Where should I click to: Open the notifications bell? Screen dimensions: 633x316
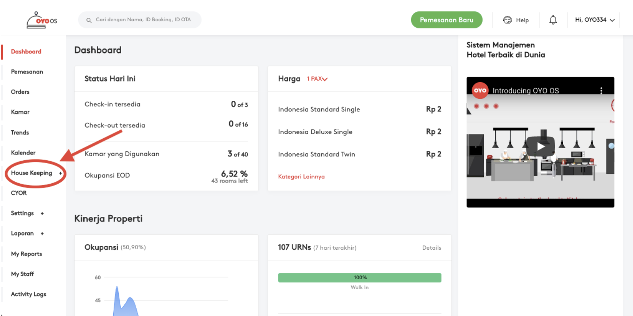click(553, 20)
